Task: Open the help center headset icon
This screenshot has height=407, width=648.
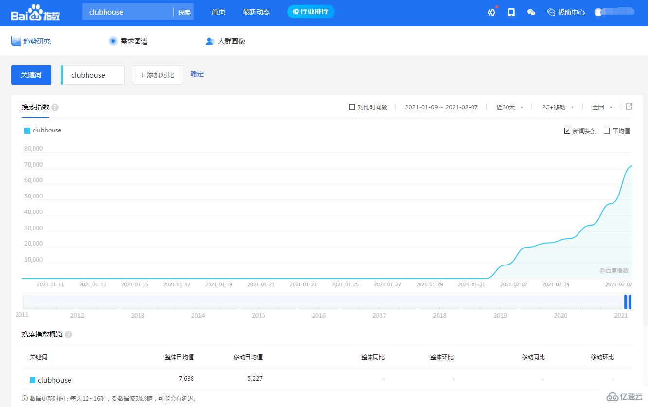Action: (551, 12)
